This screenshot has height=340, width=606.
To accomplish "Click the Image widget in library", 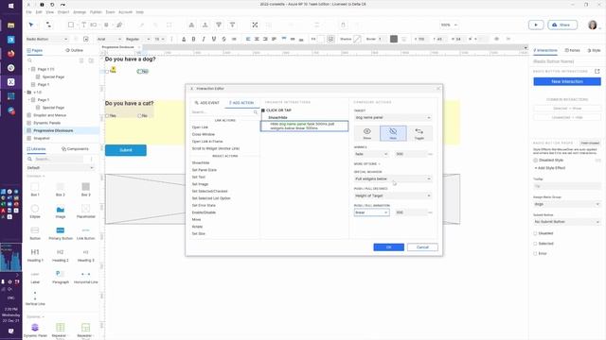I will [x=61, y=212].
